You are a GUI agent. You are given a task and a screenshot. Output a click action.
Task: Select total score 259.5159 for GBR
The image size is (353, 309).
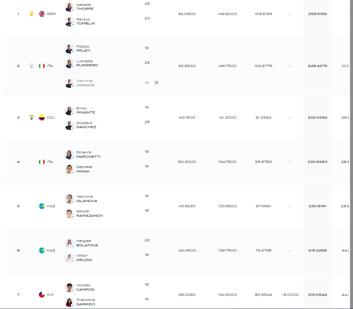point(317,14)
